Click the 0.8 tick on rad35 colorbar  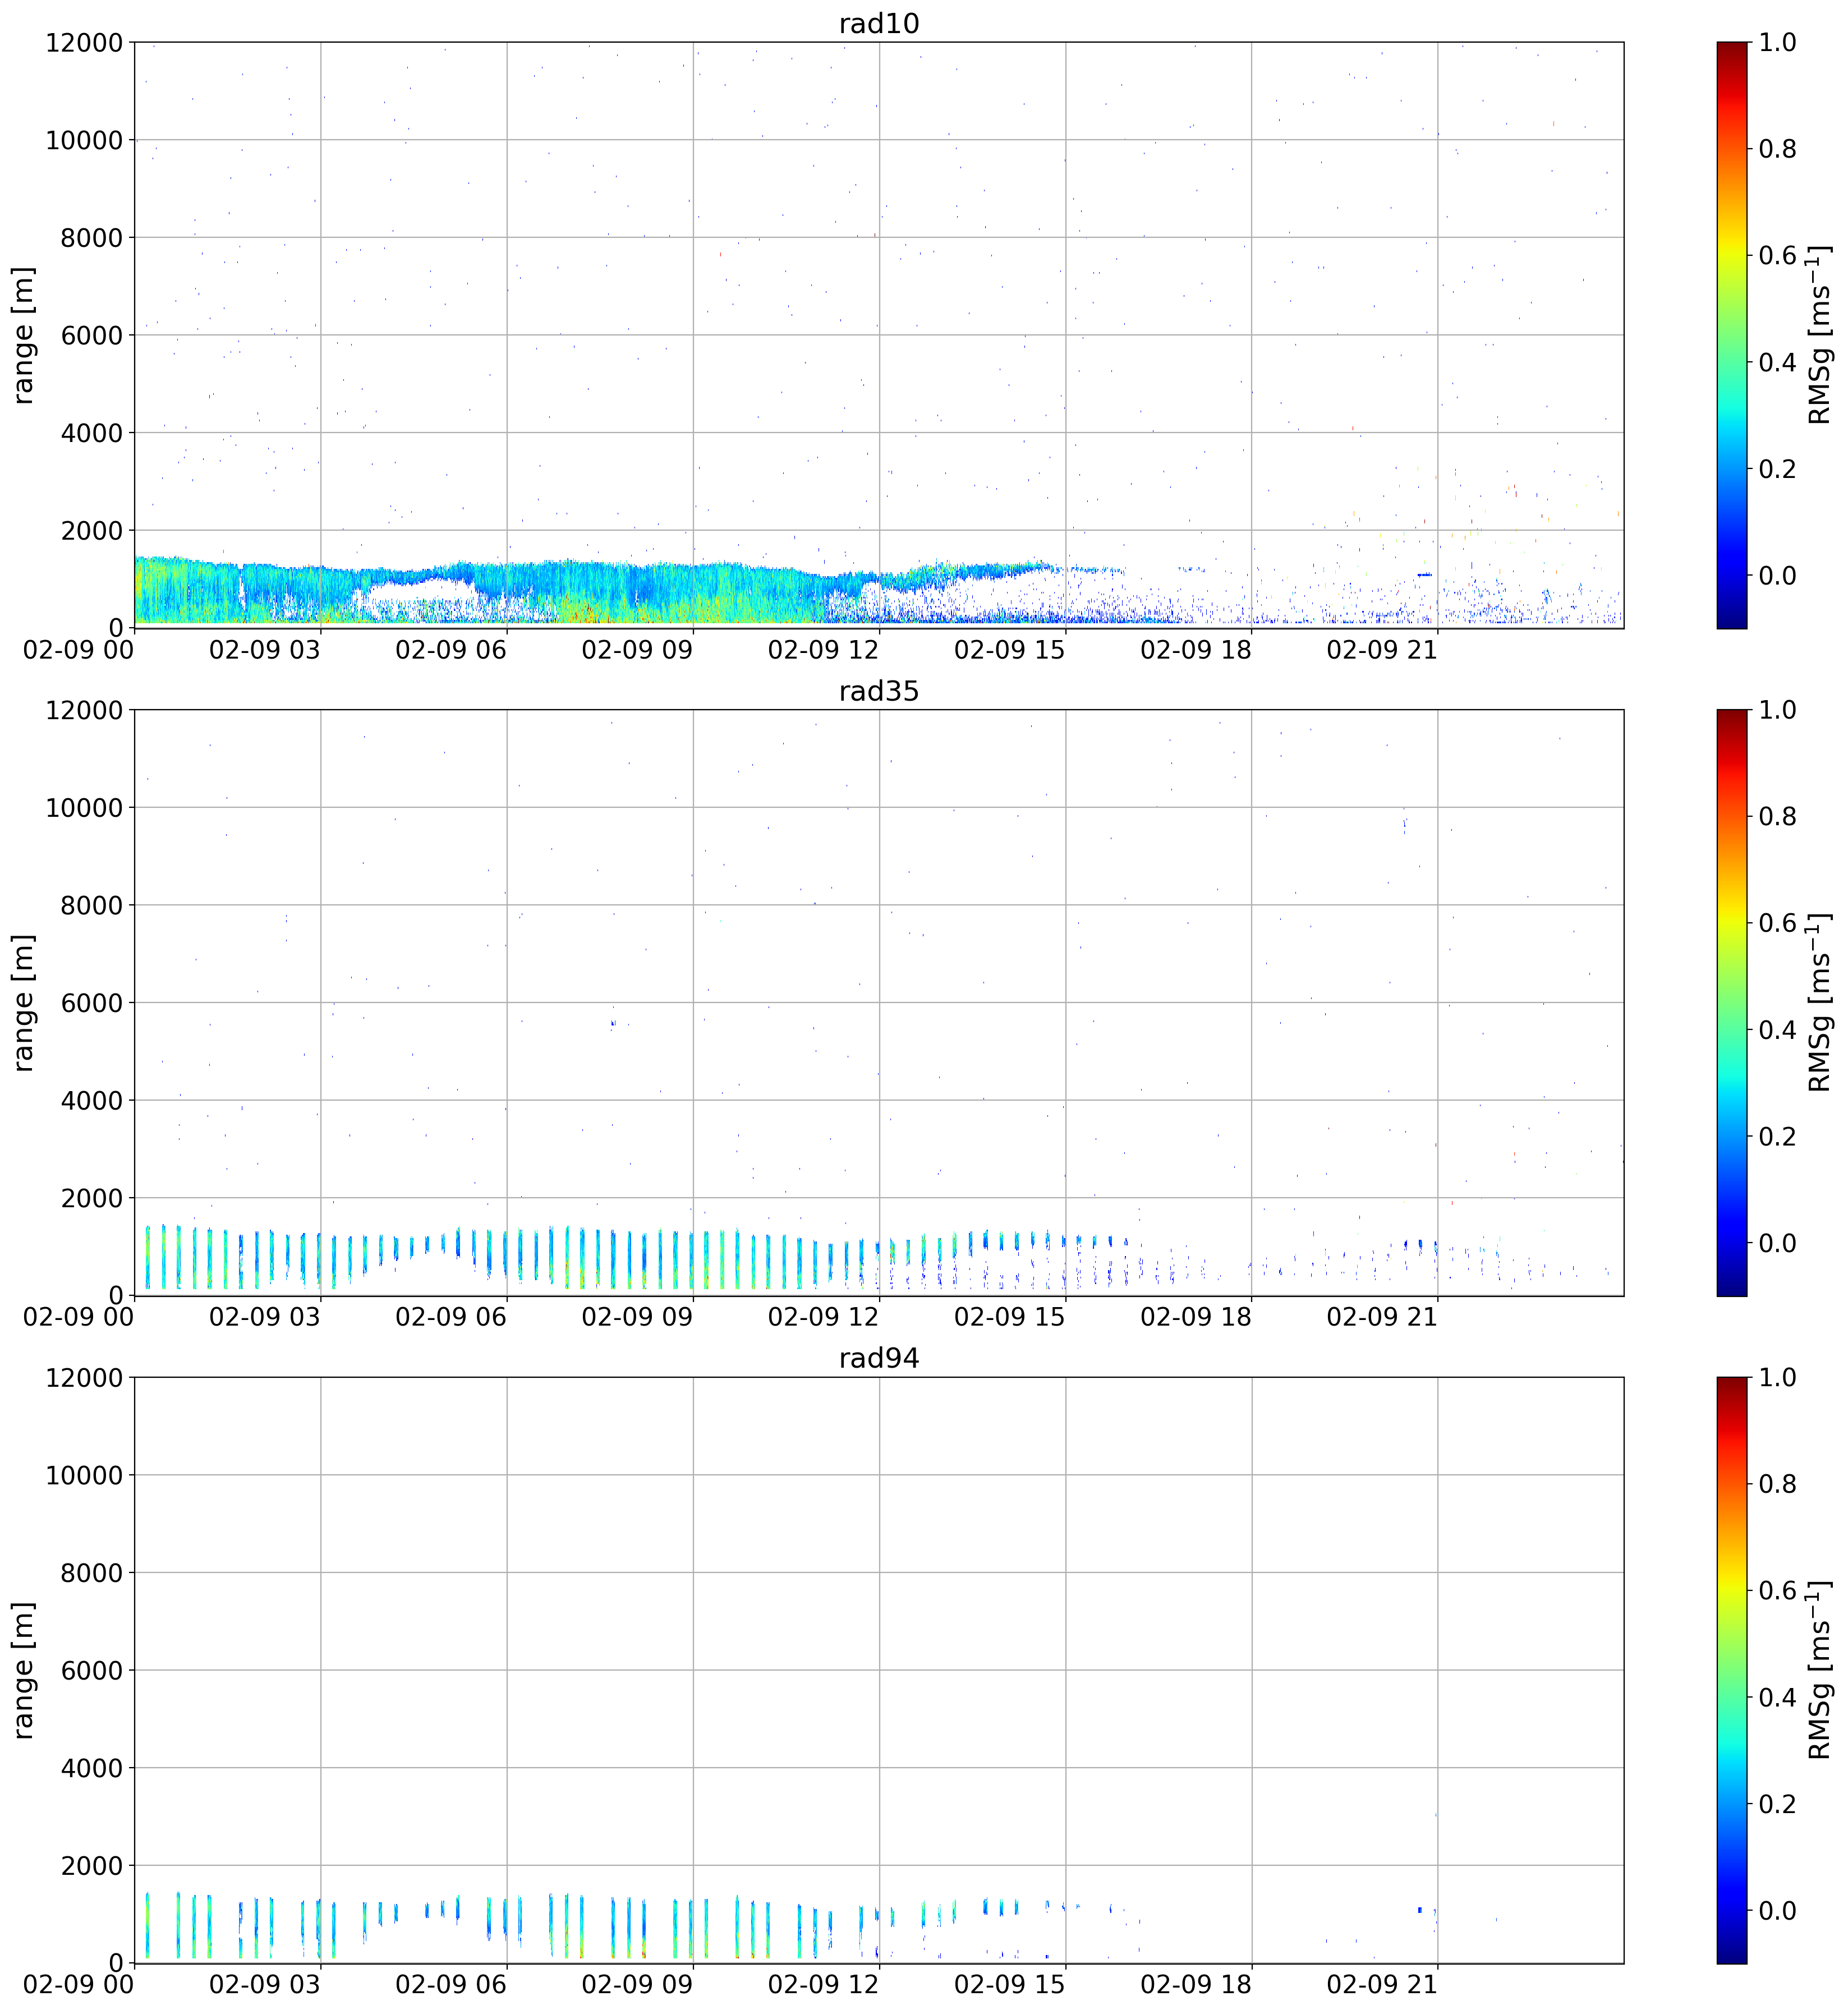click(1778, 816)
